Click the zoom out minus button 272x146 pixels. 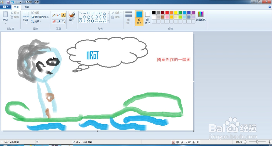(x=245, y=142)
